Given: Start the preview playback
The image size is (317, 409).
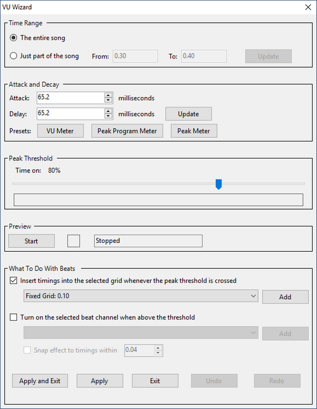Looking at the screenshot, I should pos(32,241).
